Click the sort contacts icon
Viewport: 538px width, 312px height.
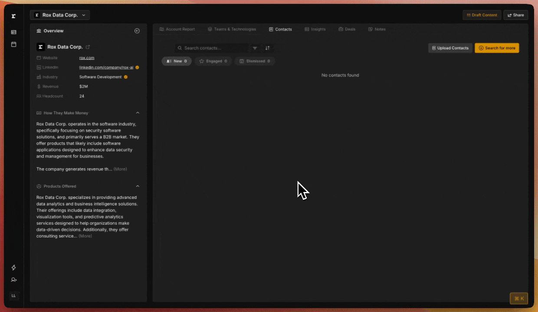coord(267,48)
